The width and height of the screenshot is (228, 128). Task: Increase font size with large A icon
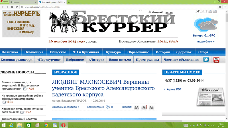point(152,107)
